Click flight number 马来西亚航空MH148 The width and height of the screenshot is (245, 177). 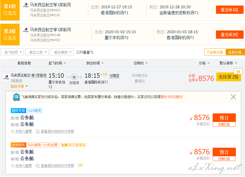pos(45,35)
